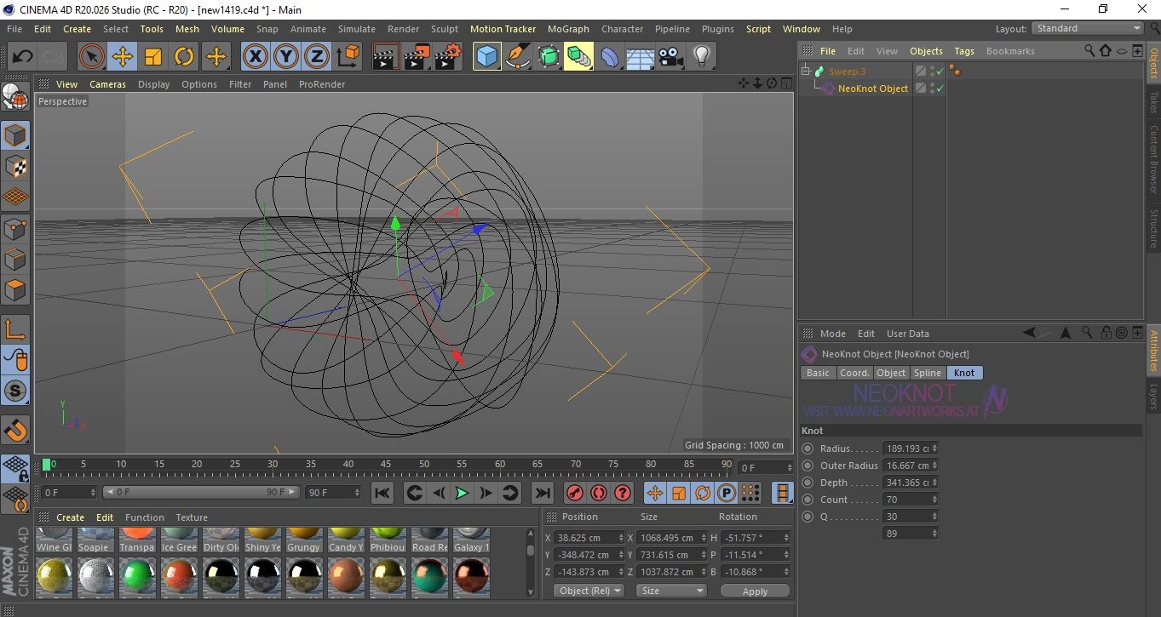Click the Cube primitive icon

486,57
